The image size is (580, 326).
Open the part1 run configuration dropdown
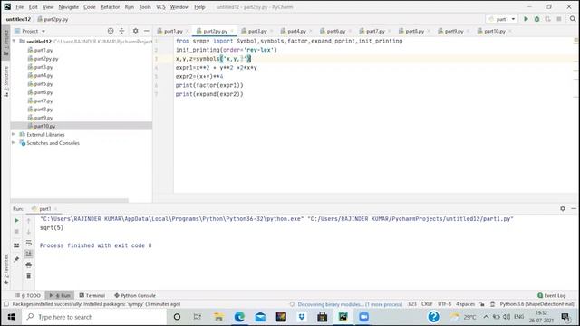click(x=502, y=19)
